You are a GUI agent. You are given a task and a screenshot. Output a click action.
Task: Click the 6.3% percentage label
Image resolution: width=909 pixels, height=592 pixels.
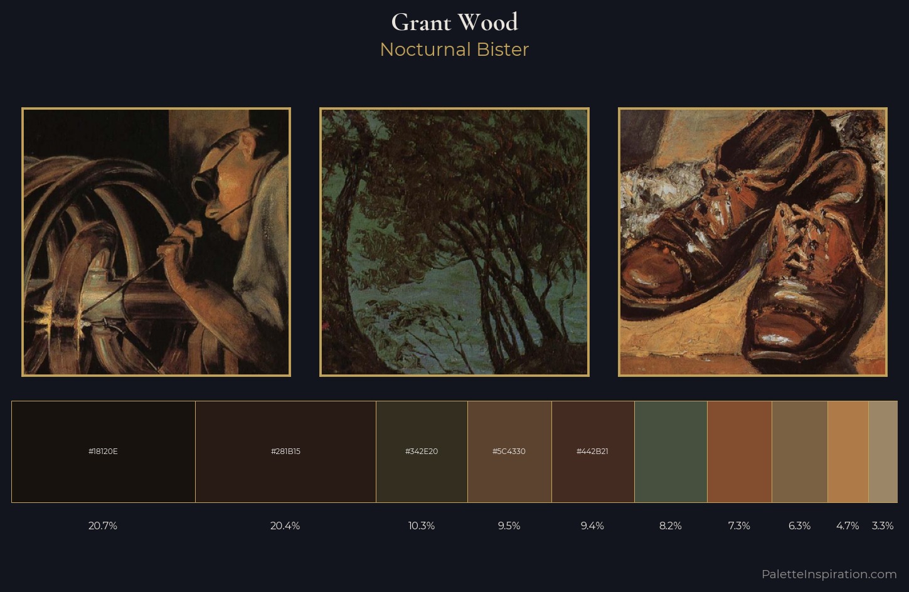coord(799,526)
